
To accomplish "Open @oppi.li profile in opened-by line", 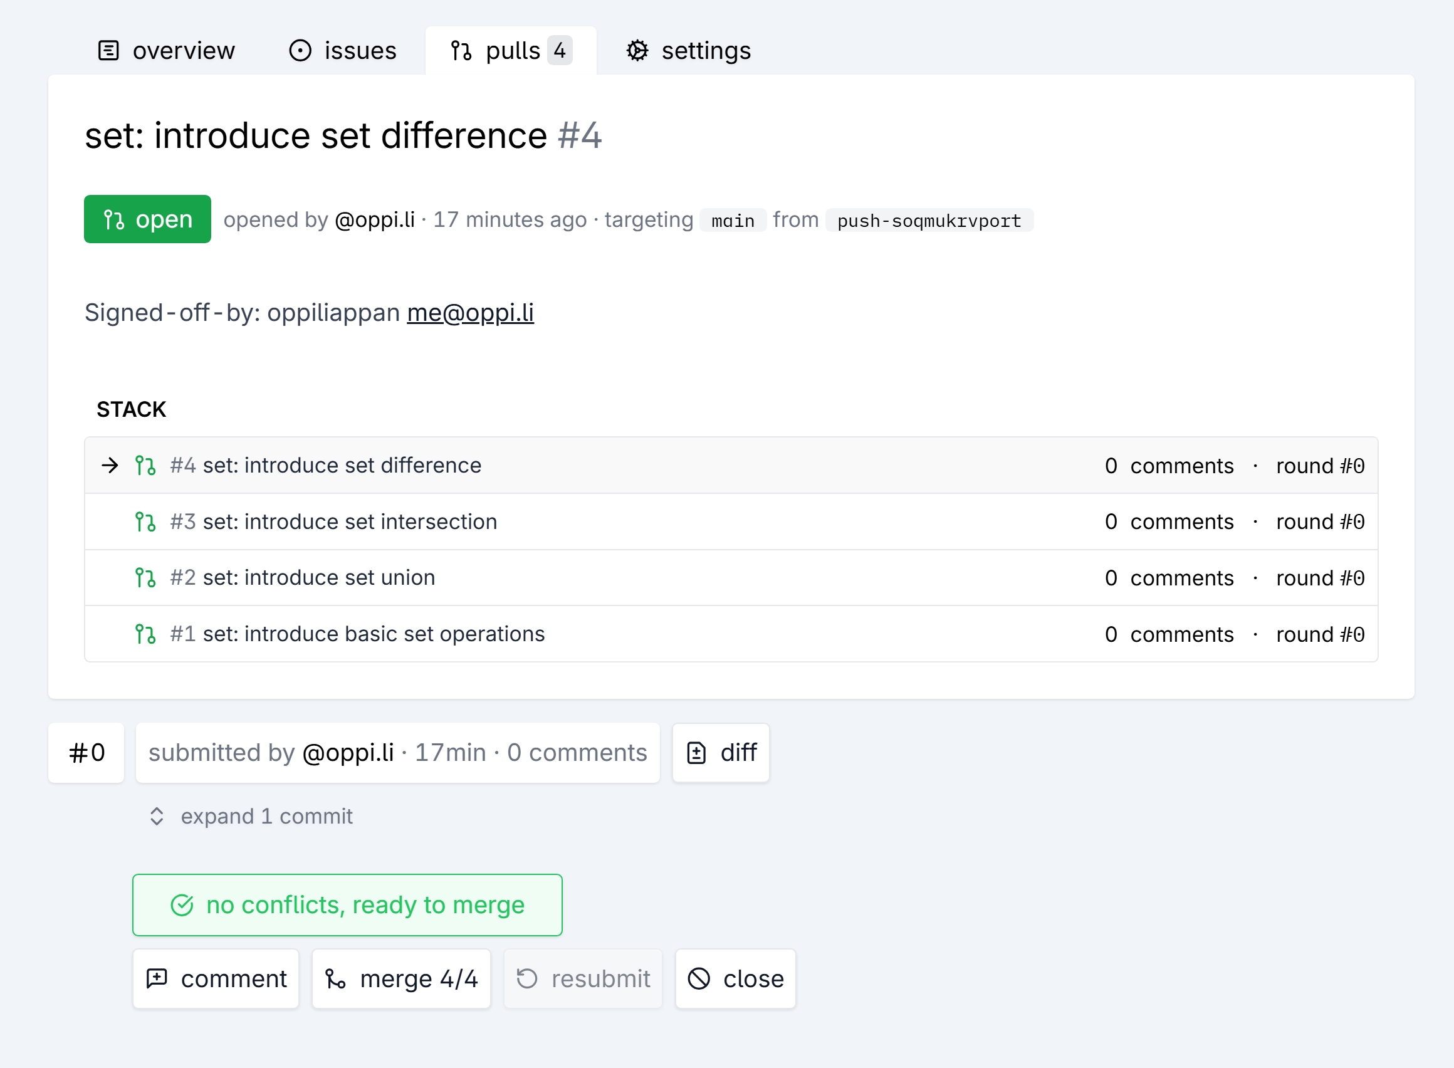I will pyautogui.click(x=375, y=220).
